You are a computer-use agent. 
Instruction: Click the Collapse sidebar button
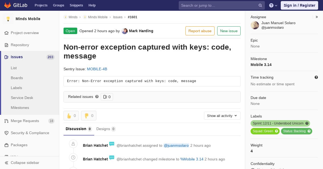pyautogui.click(x=30, y=163)
